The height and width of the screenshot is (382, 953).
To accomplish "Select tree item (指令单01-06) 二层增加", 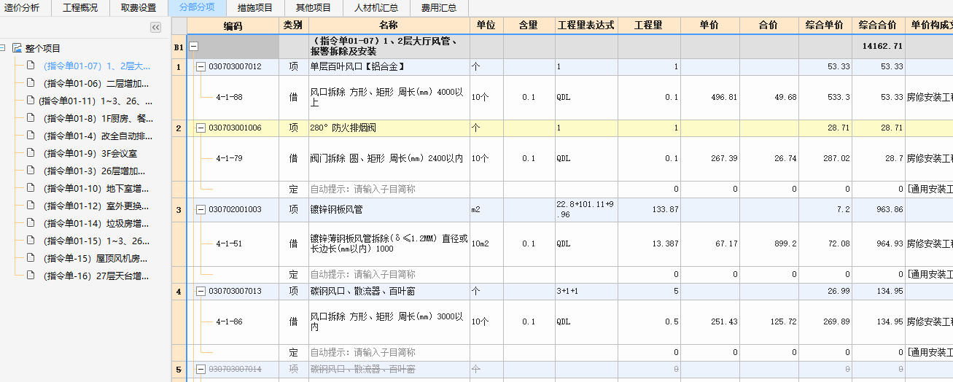I will [96, 83].
